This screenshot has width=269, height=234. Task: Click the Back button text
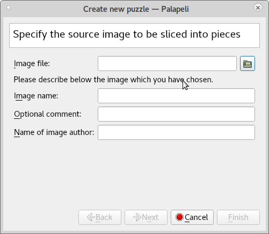point(104,217)
